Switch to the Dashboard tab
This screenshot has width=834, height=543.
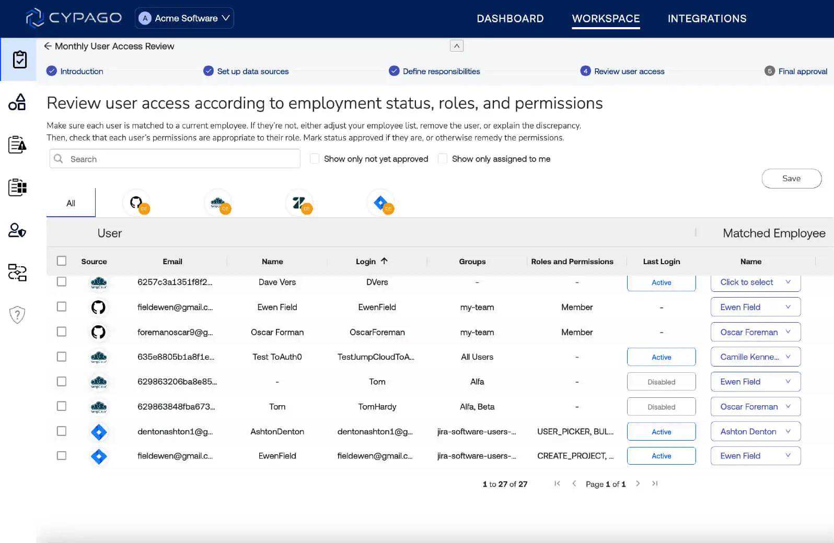(x=510, y=19)
